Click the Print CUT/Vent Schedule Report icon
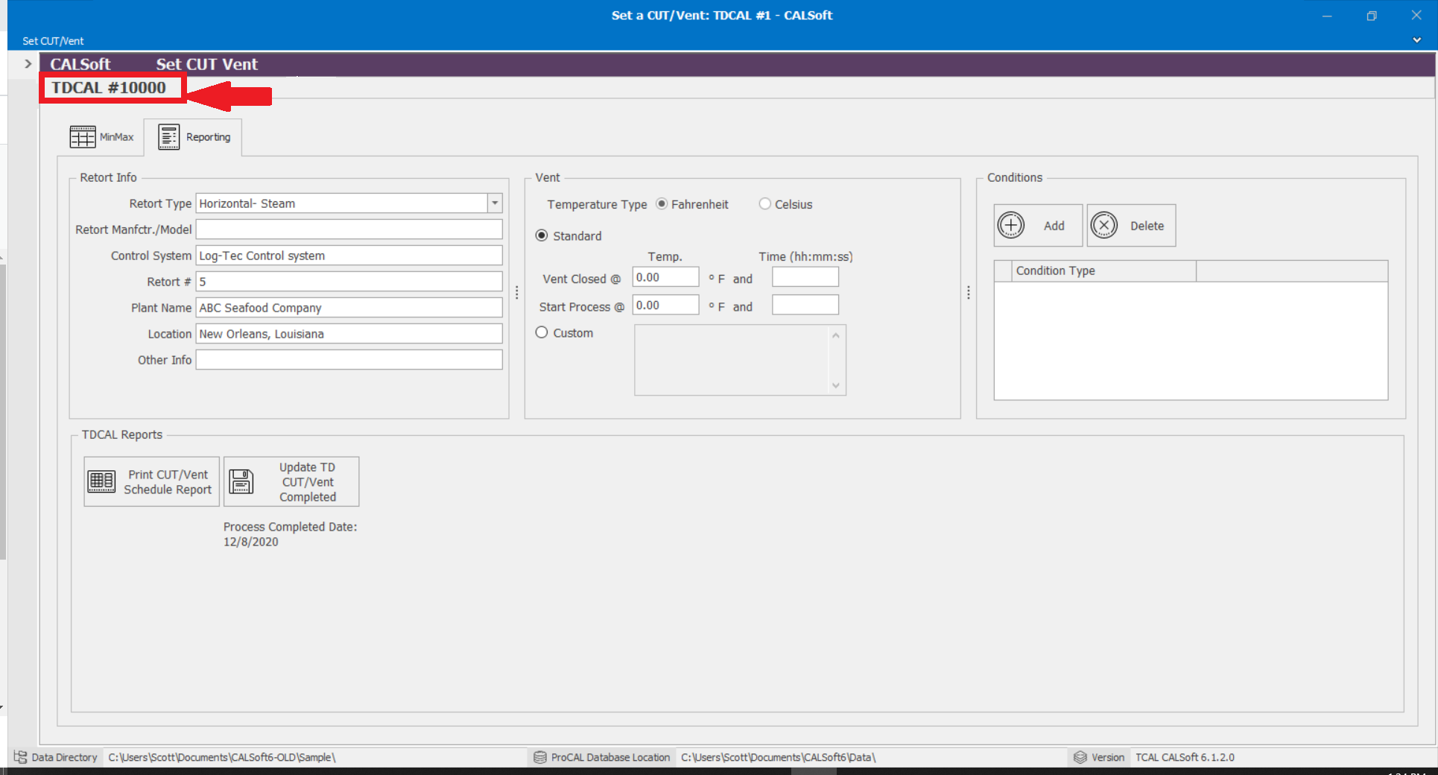 point(101,481)
